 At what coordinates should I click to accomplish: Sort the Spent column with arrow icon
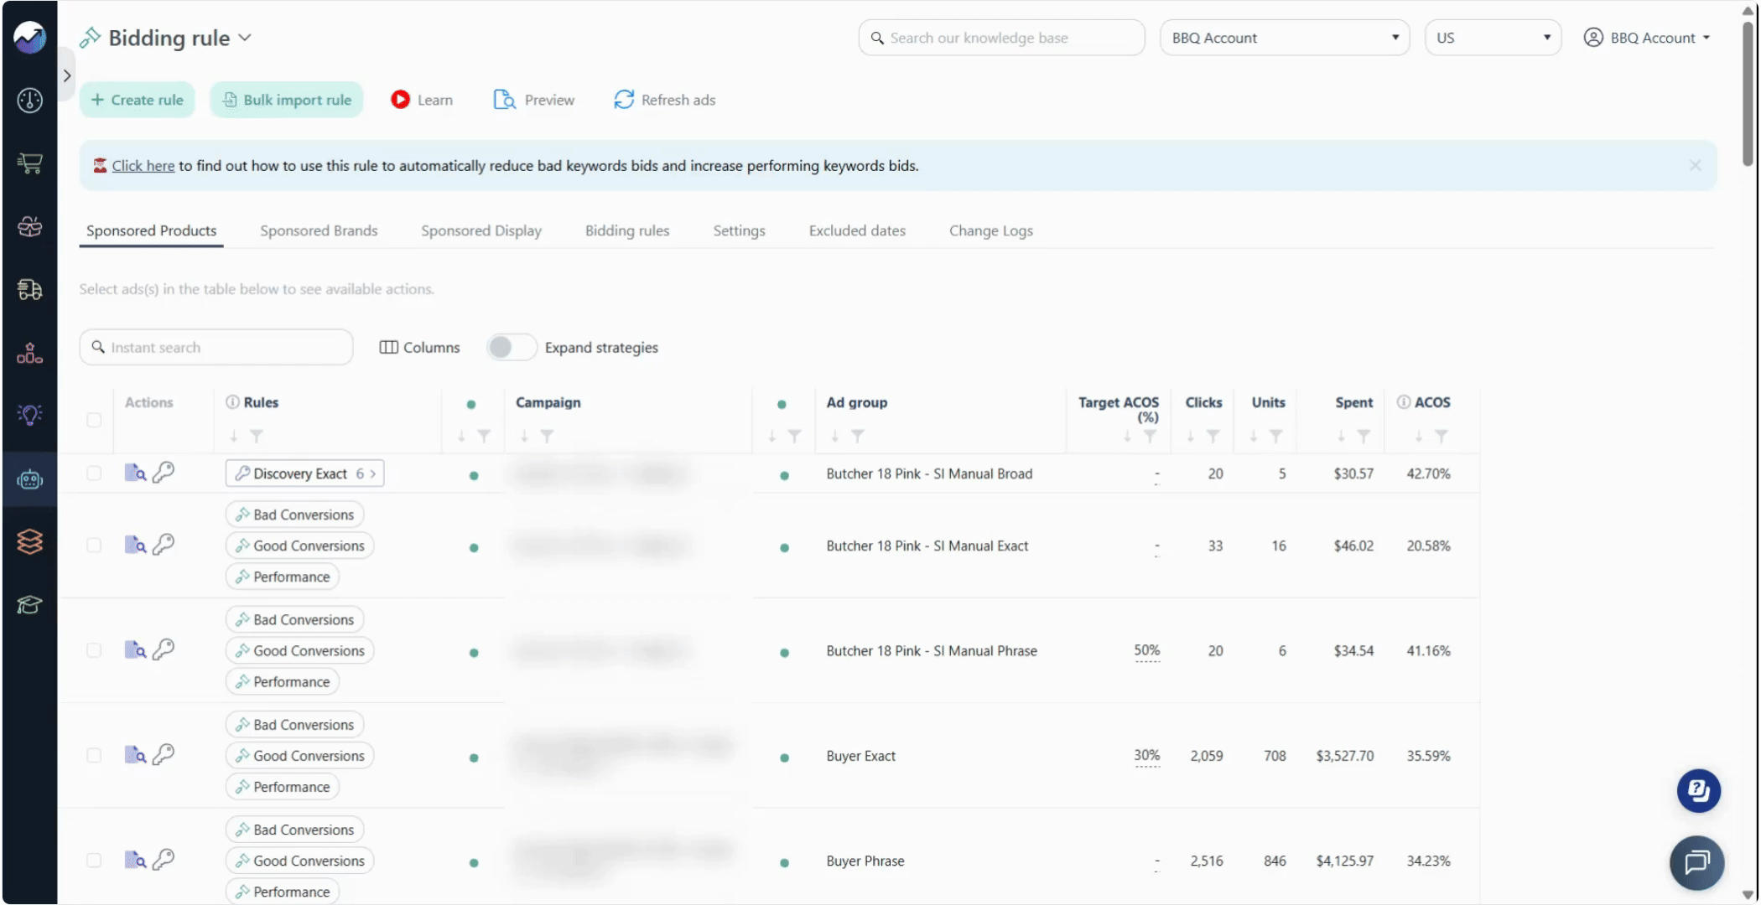coord(1341,437)
